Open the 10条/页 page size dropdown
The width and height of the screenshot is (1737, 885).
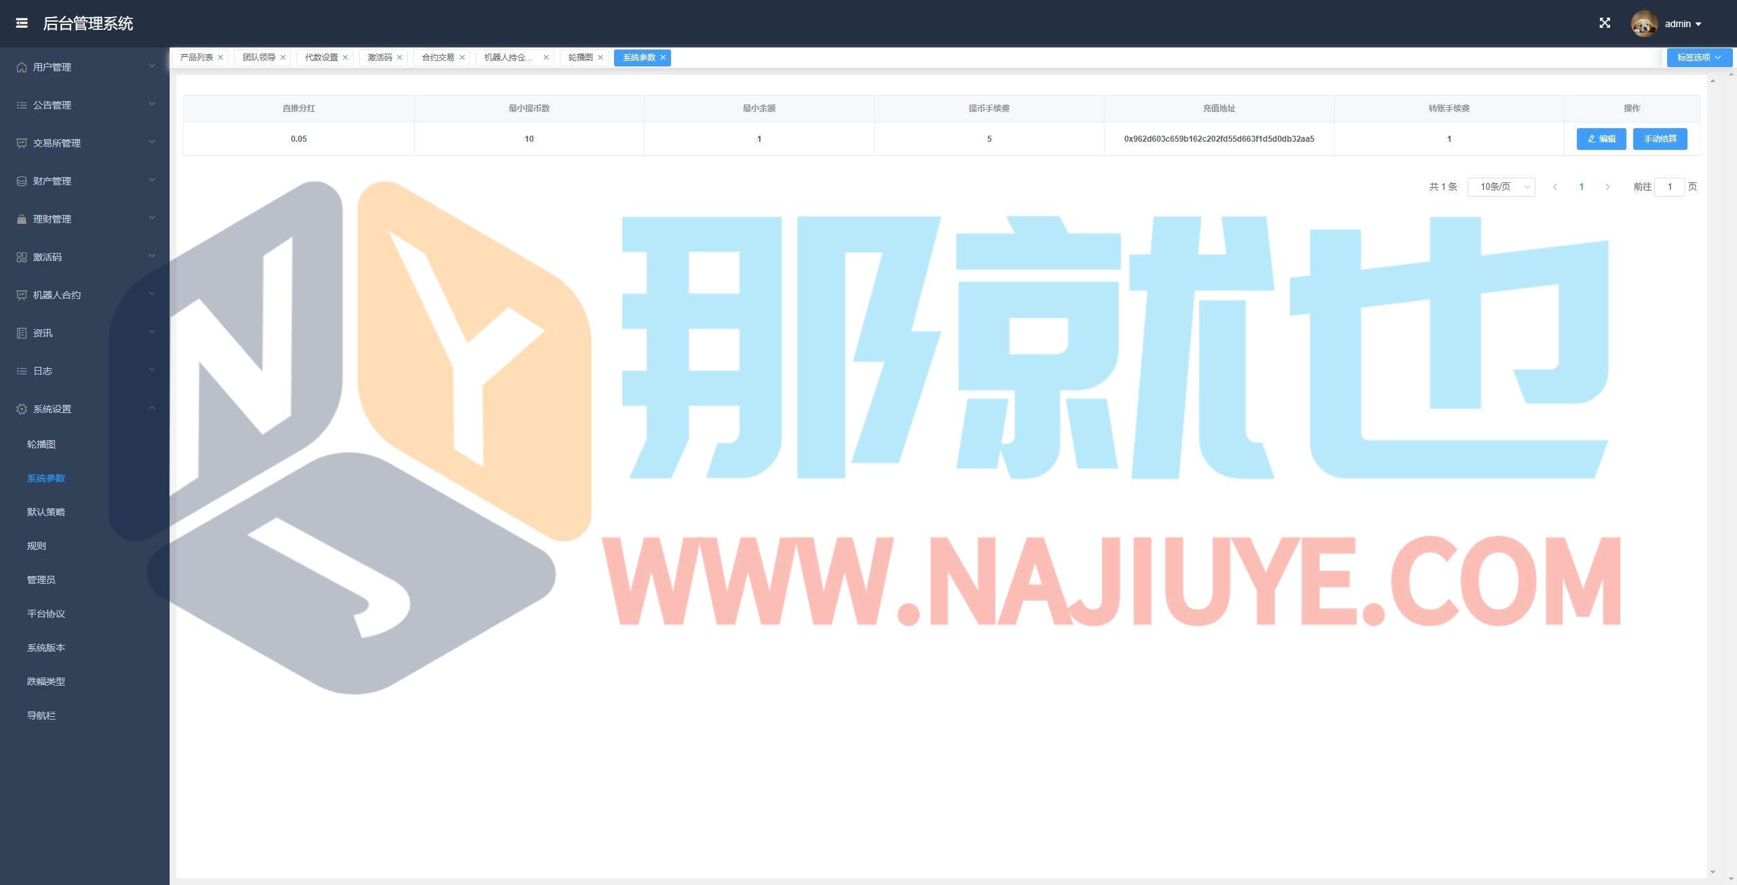point(1501,186)
